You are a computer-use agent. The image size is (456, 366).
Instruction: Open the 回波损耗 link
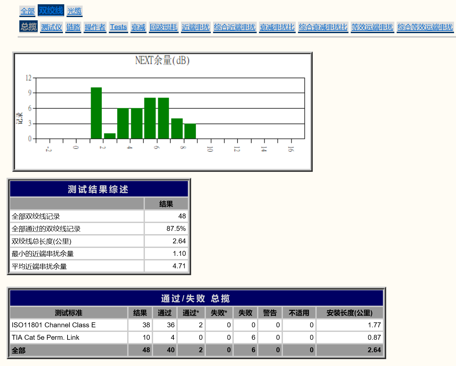click(x=164, y=27)
